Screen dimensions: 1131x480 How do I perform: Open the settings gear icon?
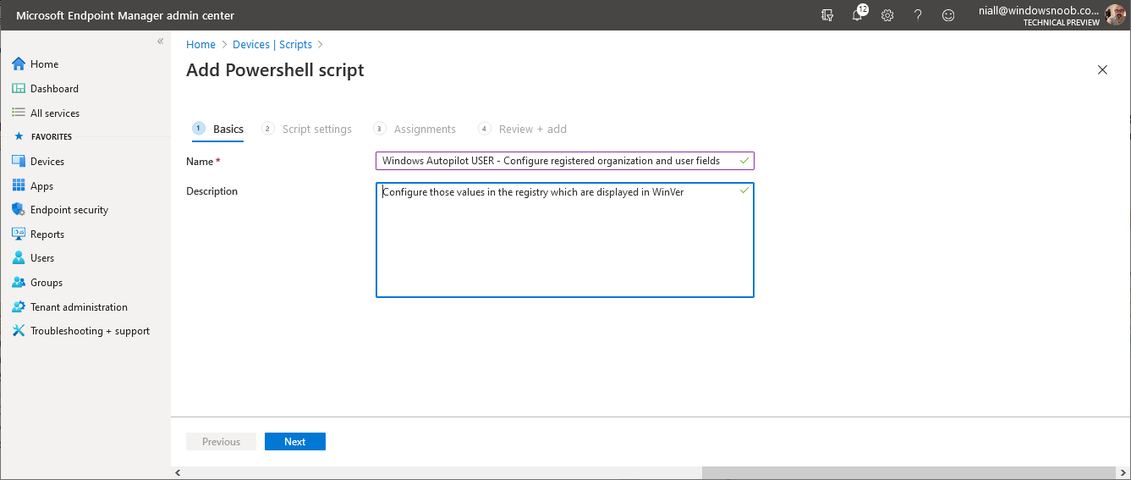click(887, 15)
